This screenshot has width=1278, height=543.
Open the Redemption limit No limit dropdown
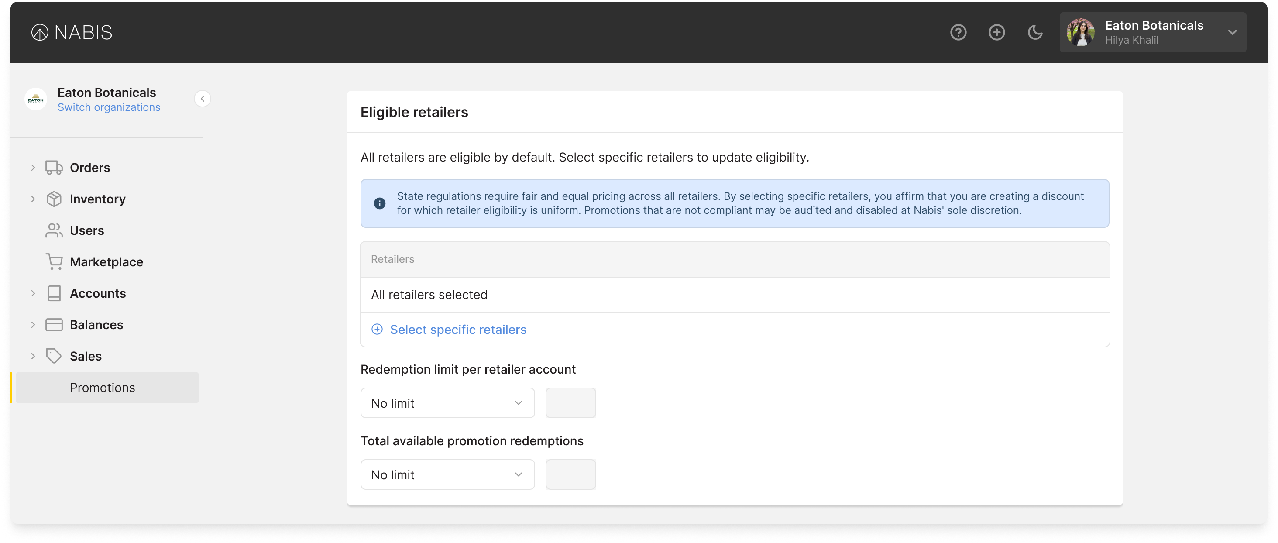tap(447, 403)
